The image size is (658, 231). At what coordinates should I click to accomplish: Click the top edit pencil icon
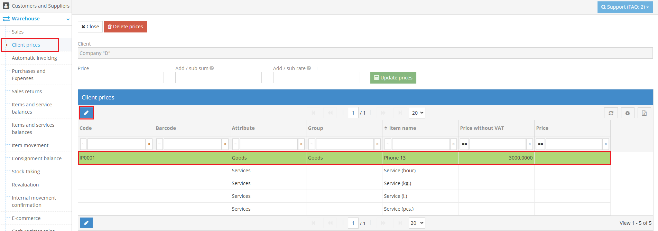pos(86,113)
